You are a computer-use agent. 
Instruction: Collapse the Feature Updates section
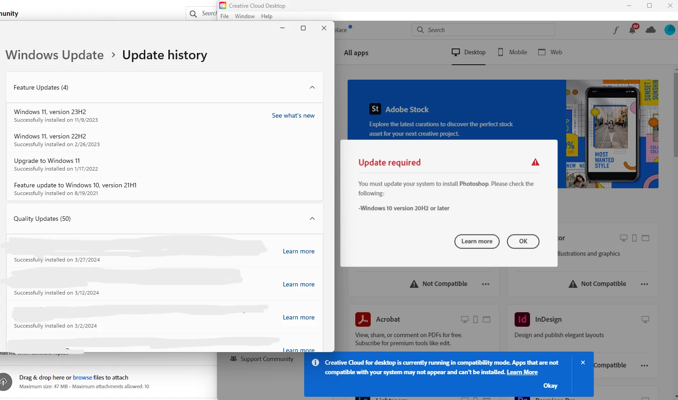(312, 87)
